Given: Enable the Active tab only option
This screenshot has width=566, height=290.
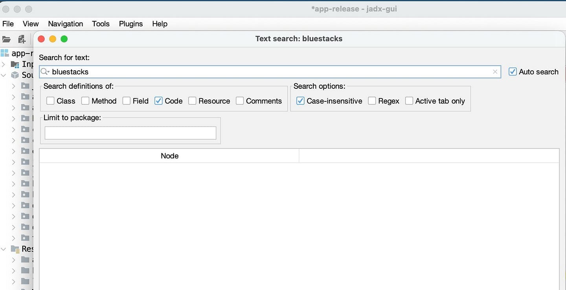Looking at the screenshot, I should [409, 101].
